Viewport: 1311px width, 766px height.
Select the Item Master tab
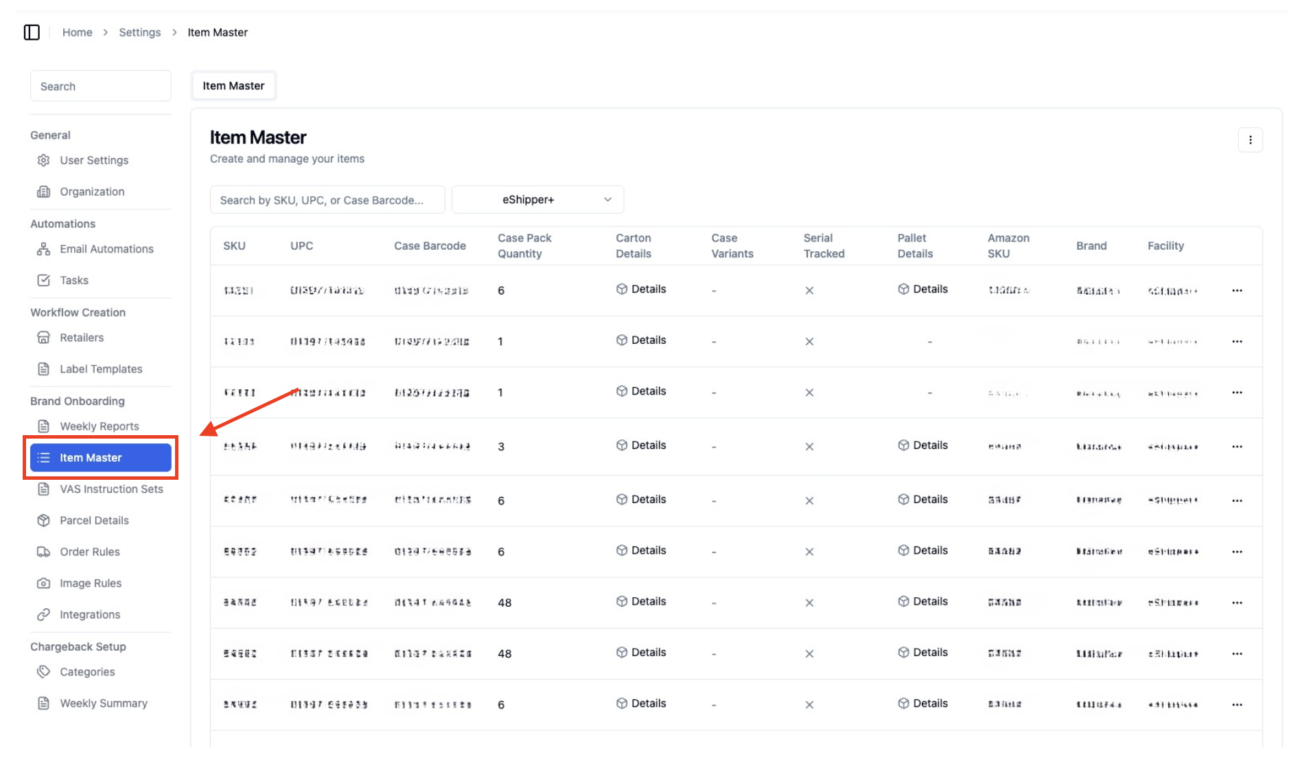click(233, 86)
